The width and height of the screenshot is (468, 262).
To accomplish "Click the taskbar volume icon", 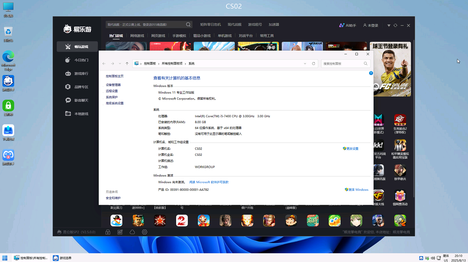I will (x=433, y=258).
